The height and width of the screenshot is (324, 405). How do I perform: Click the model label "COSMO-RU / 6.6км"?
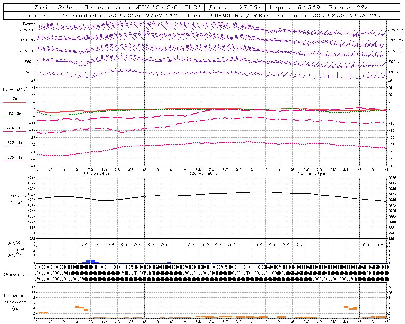coord(240,16)
